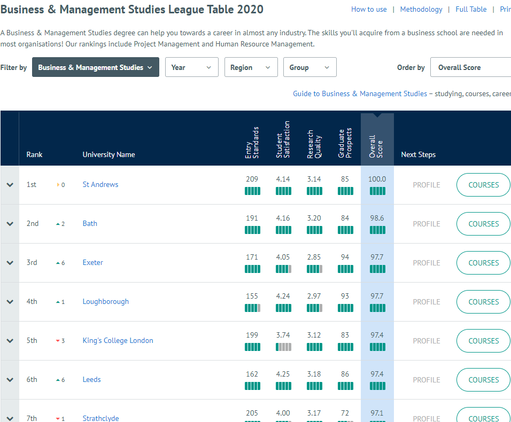
Task: Click PROFILE for King's College London
Action: click(x=426, y=341)
